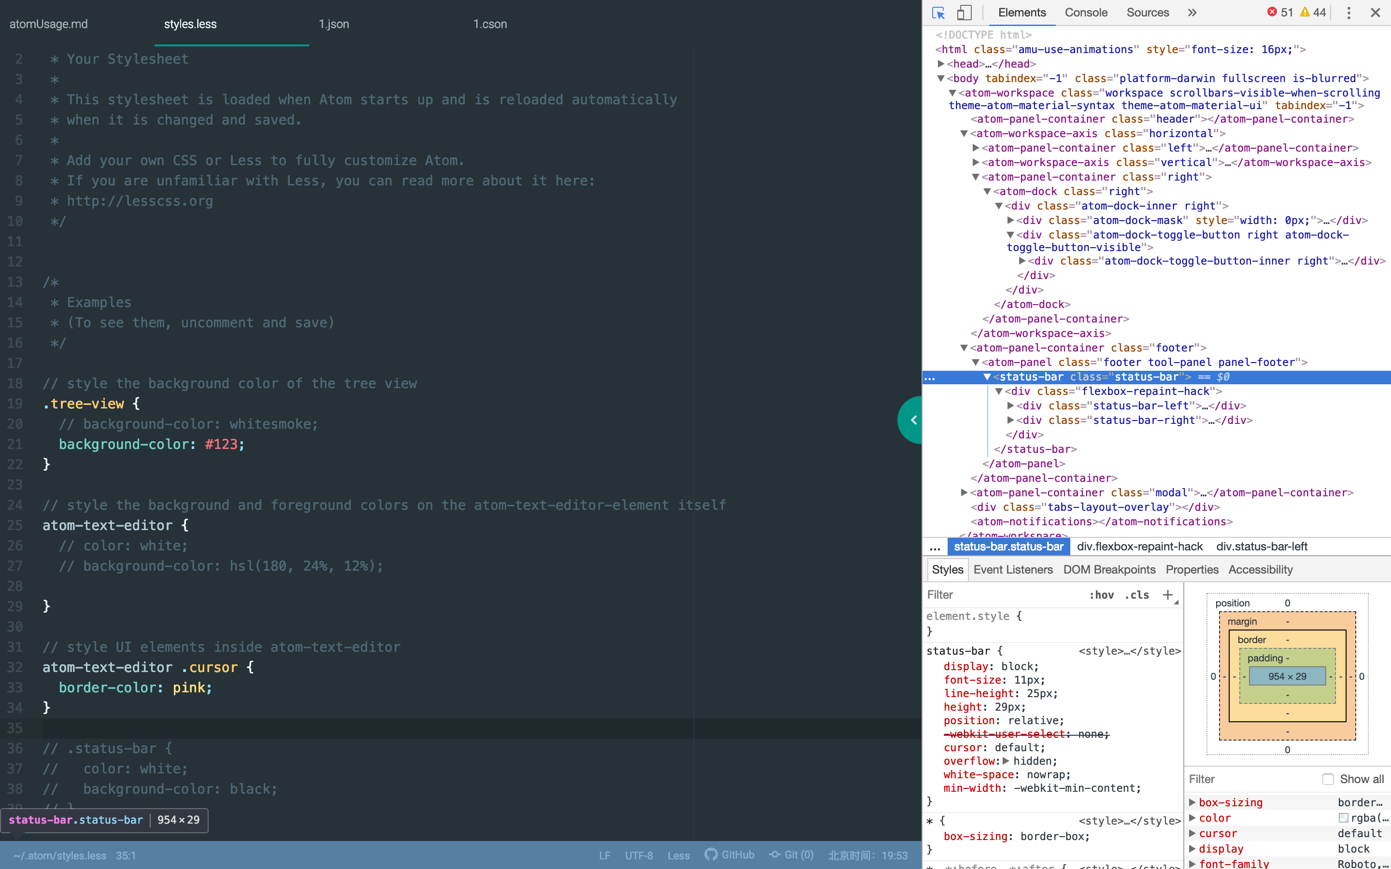
Task: Toggle the :hov element state button
Action: (1101, 595)
